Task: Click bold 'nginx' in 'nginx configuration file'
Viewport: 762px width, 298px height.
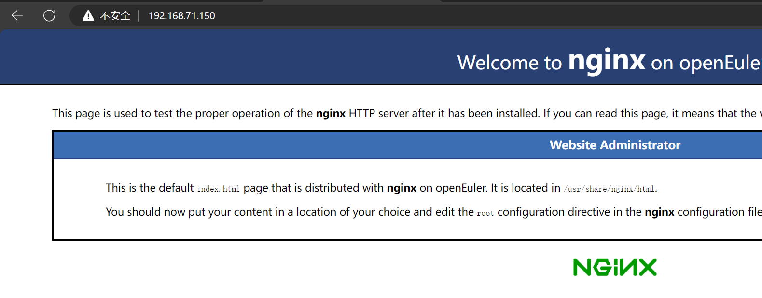Action: point(659,212)
